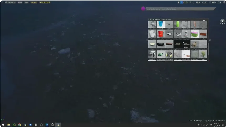Open Google Chrome from the taskbar
Image resolution: width=227 pixels, height=127 pixels.
pyautogui.click(x=19, y=125)
